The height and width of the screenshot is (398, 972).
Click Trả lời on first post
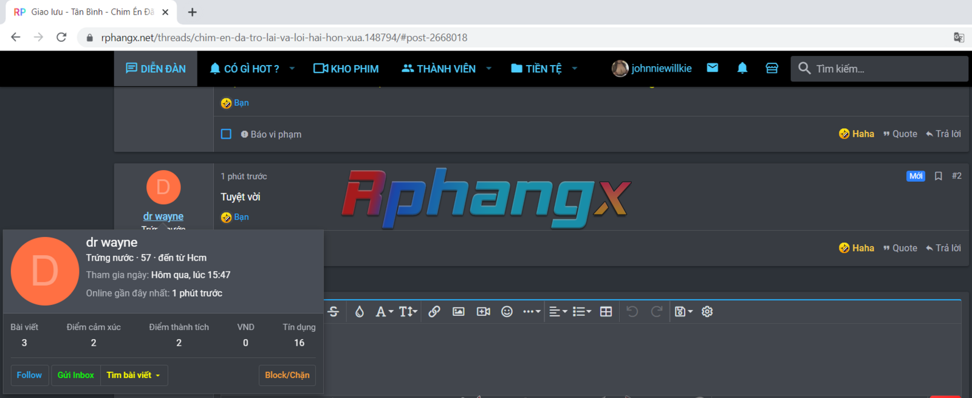tap(943, 134)
